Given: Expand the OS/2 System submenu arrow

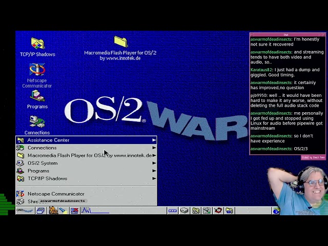Looking at the screenshot, I should coord(154,163).
